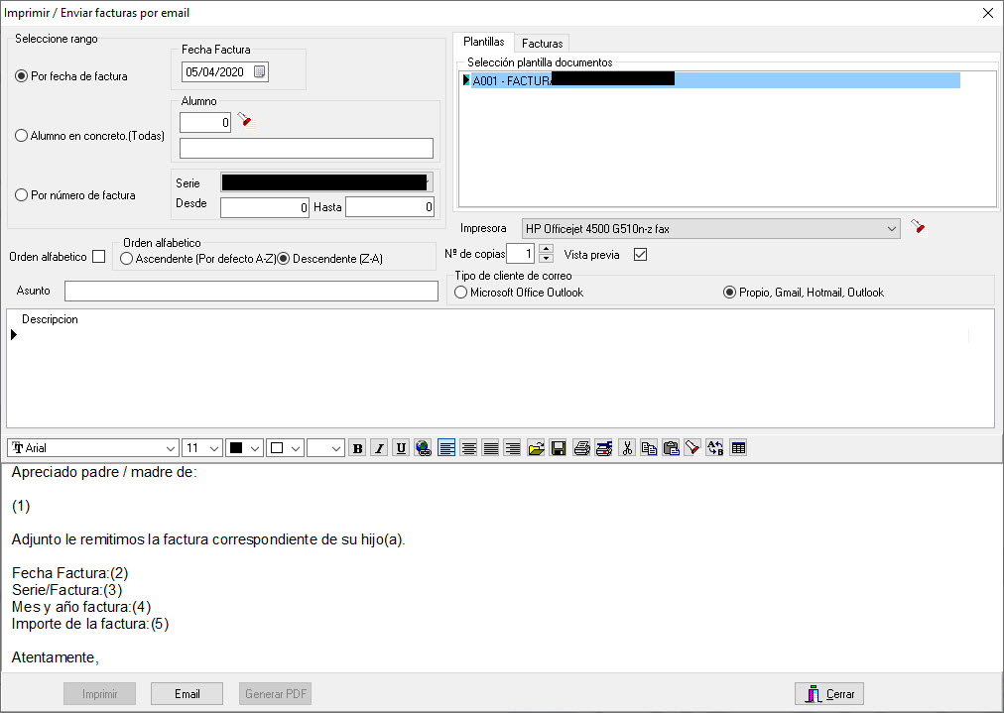1004x713 pixels.
Task: Click the 'Atentamente,' line in the email body
Action: 56,657
